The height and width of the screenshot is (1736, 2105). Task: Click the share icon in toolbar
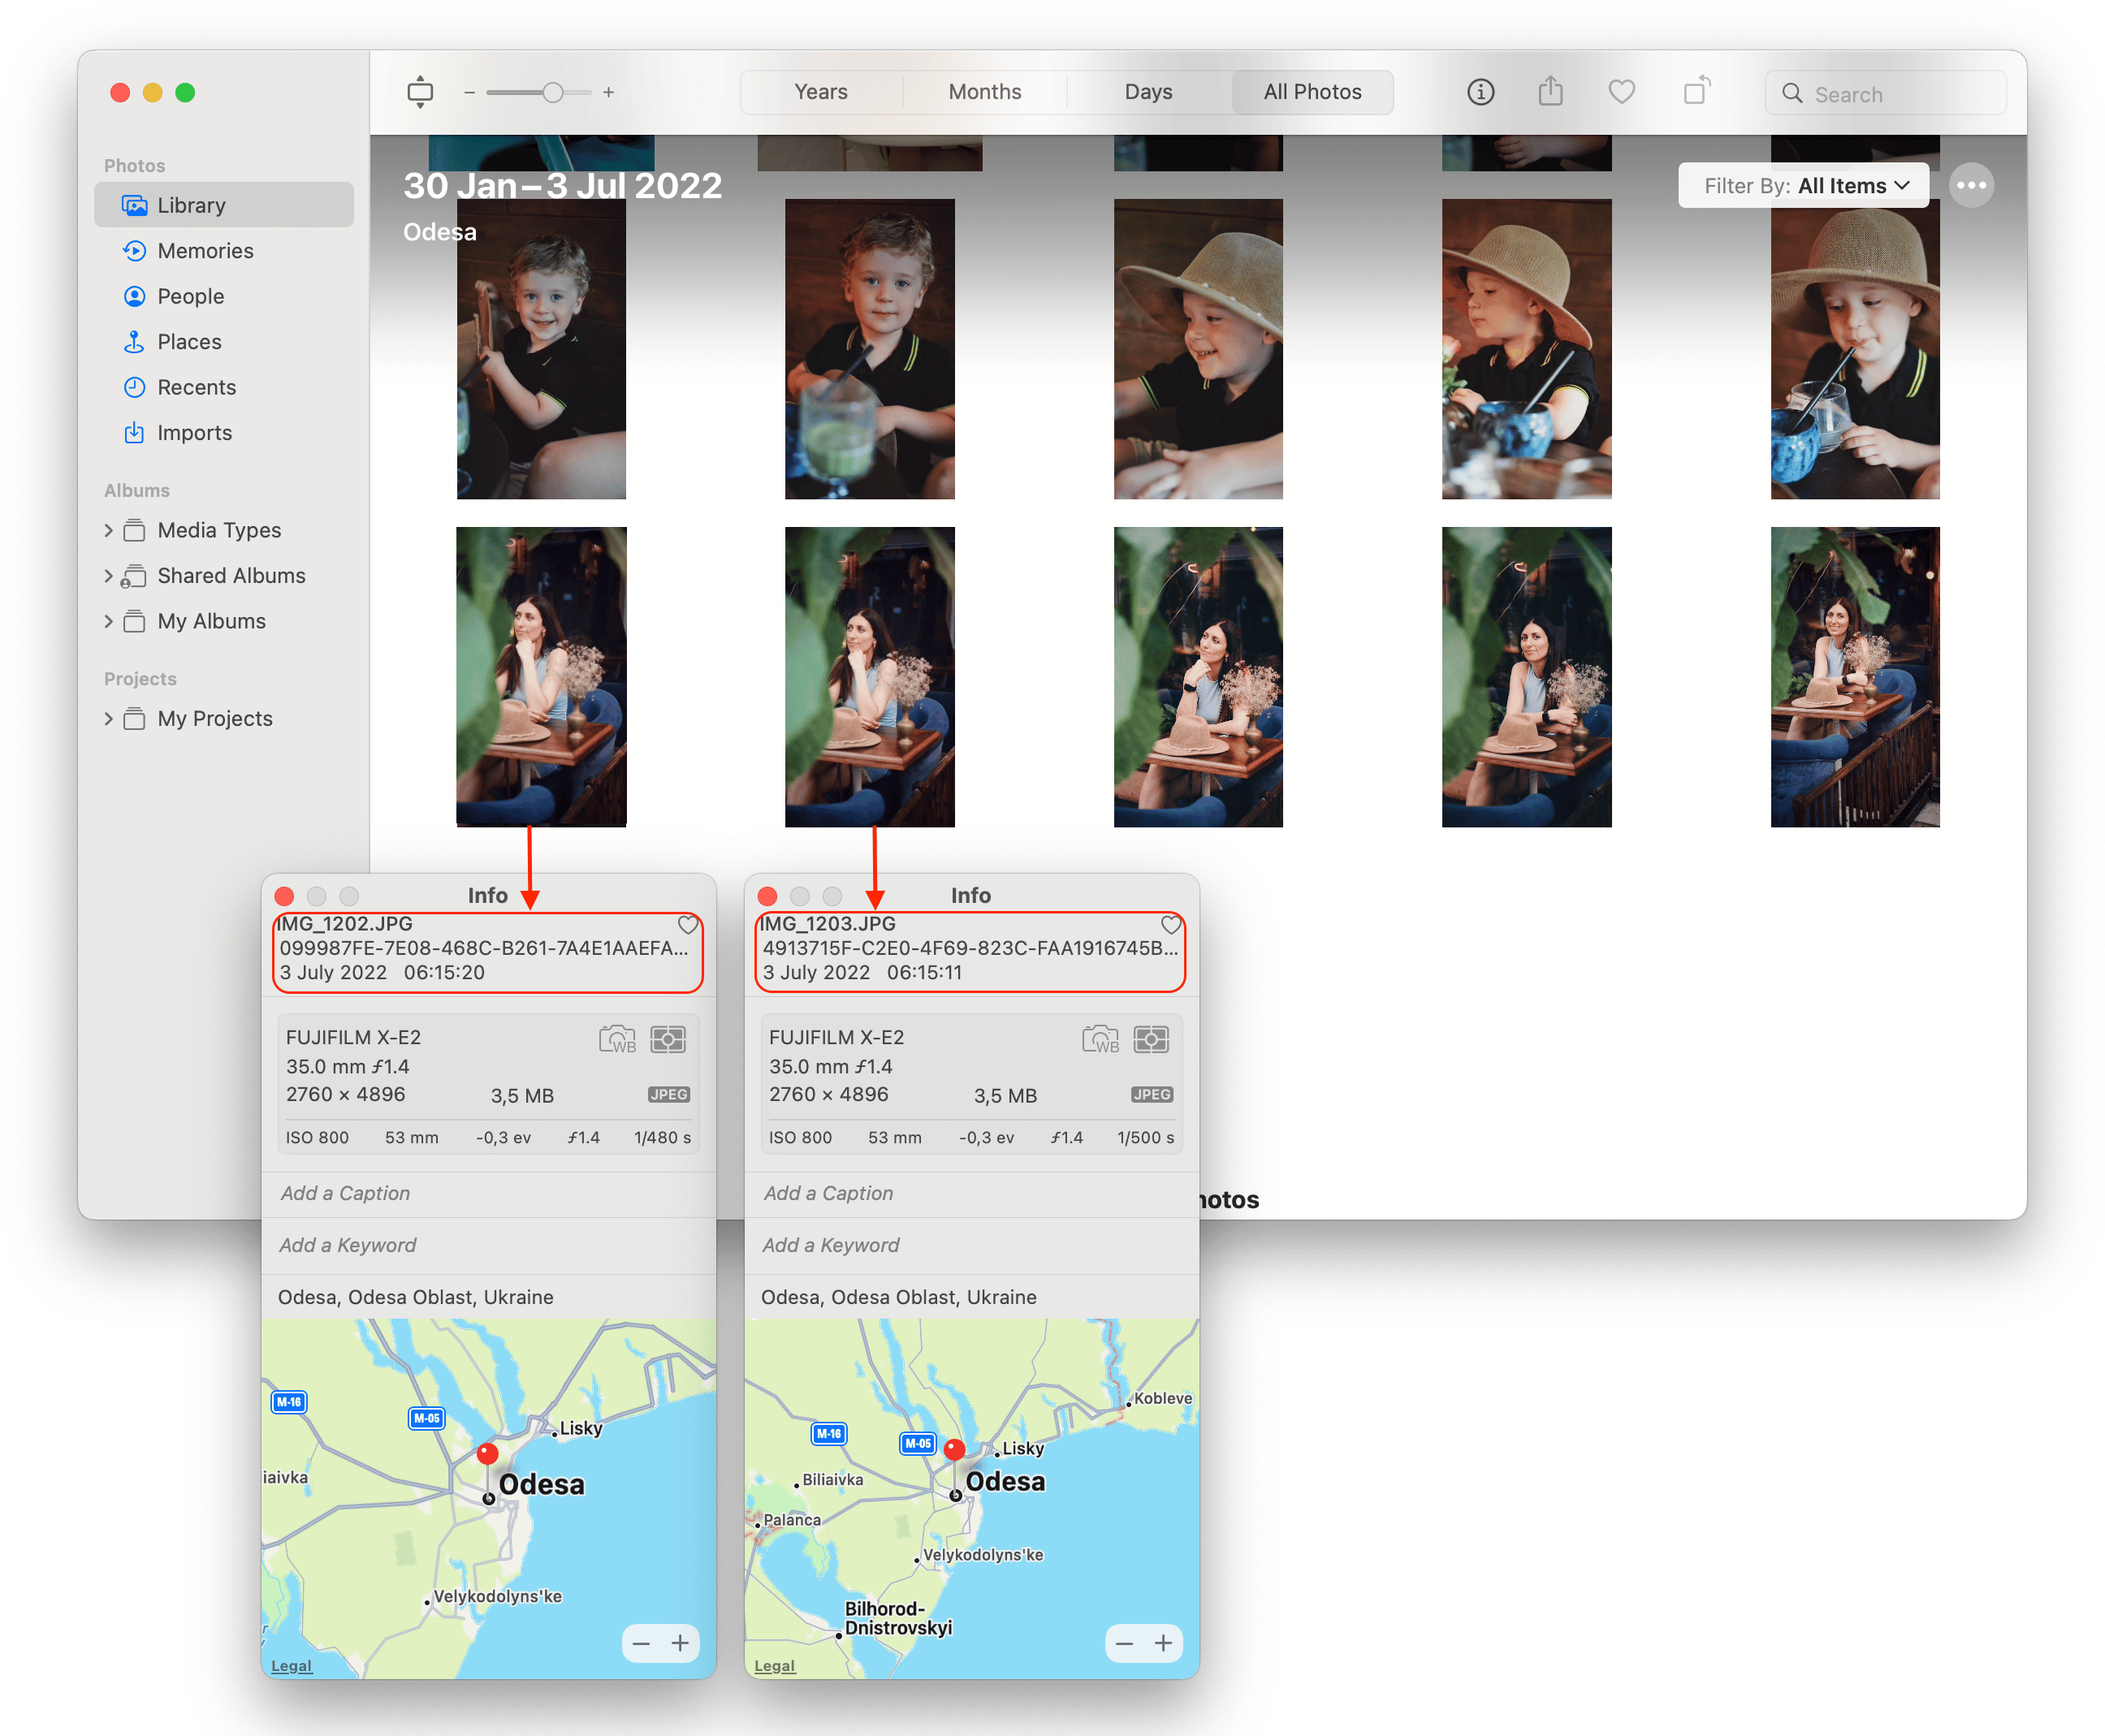click(x=1549, y=93)
